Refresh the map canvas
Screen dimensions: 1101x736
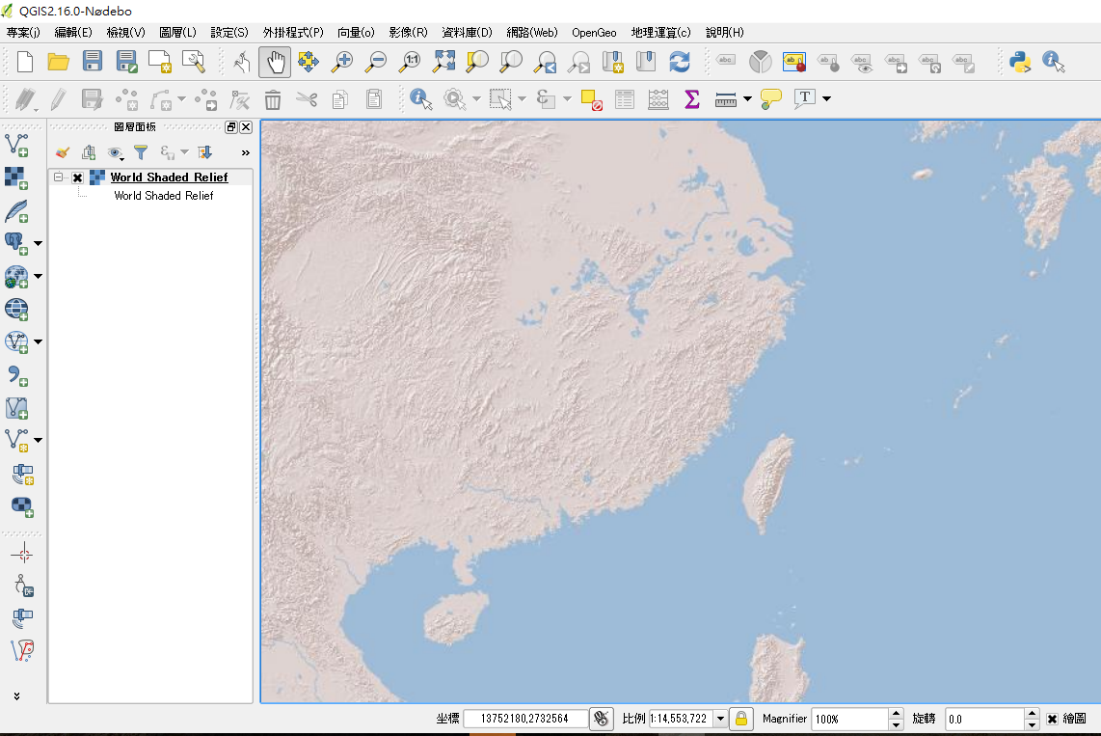(x=680, y=62)
